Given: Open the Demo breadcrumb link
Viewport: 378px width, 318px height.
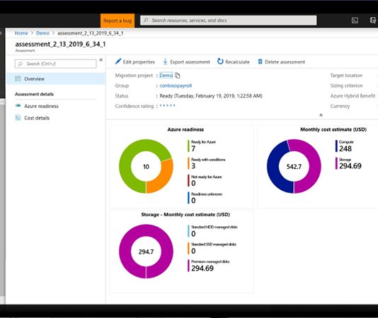Looking at the screenshot, I should pyautogui.click(x=42, y=33).
